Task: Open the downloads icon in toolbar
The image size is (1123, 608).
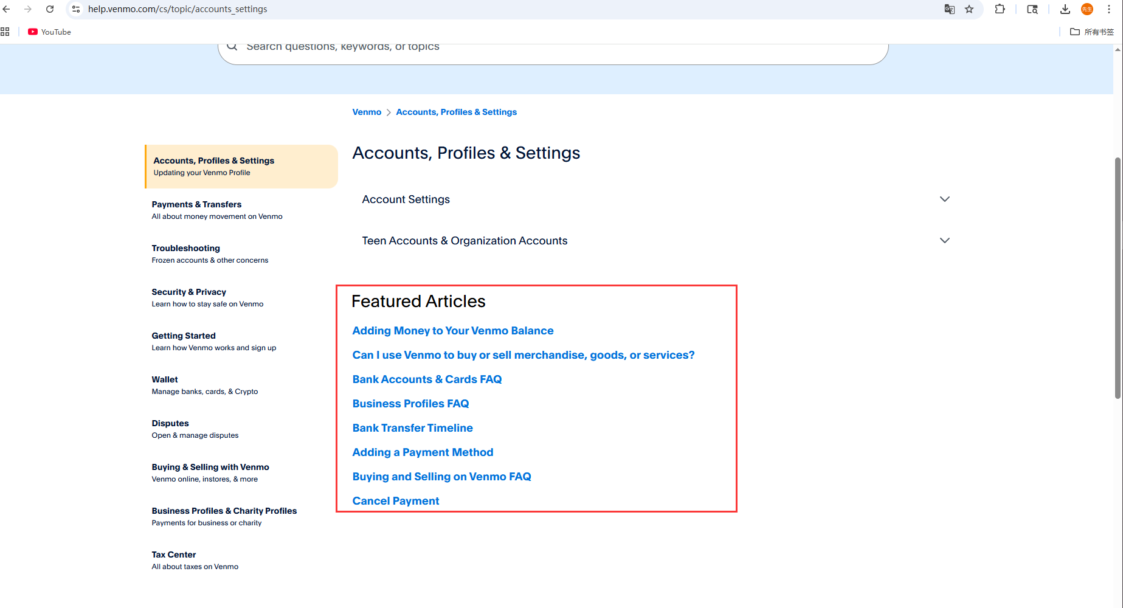Action: pos(1065,9)
